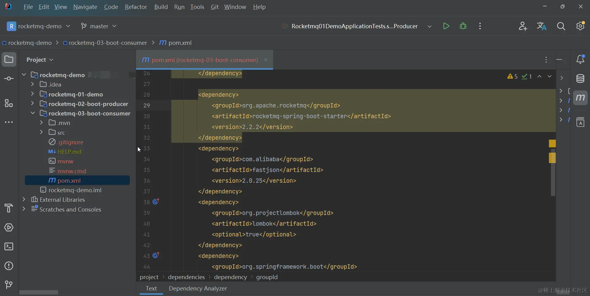Expand the src folder

click(x=42, y=132)
